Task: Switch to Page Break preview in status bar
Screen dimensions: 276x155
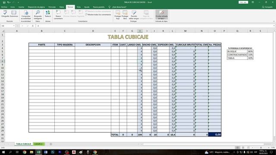Action: point(248,148)
